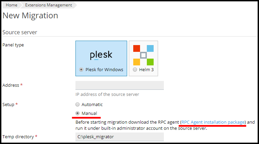This screenshot has height=144, width=259.
Task: Open Extensions Management breadcrumb
Action: point(48,5)
